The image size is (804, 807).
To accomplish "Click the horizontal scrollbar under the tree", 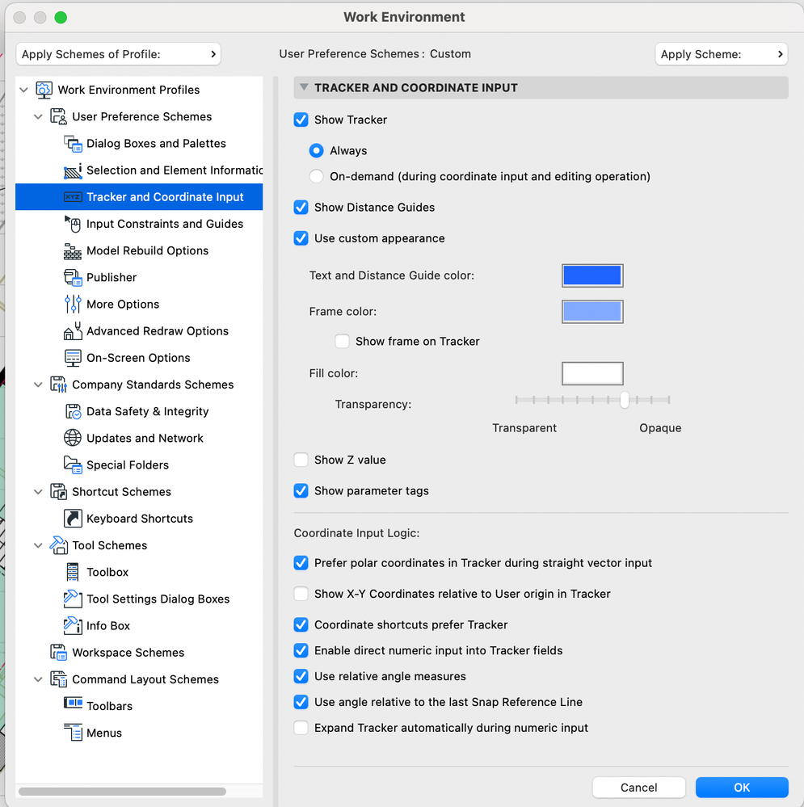I will pos(139,792).
